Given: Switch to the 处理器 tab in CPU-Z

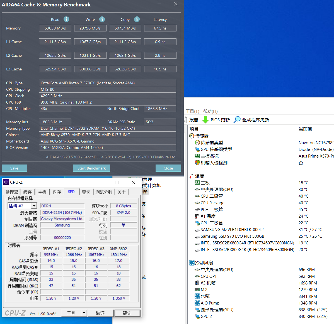Looking at the screenshot, I should pos(12,192).
